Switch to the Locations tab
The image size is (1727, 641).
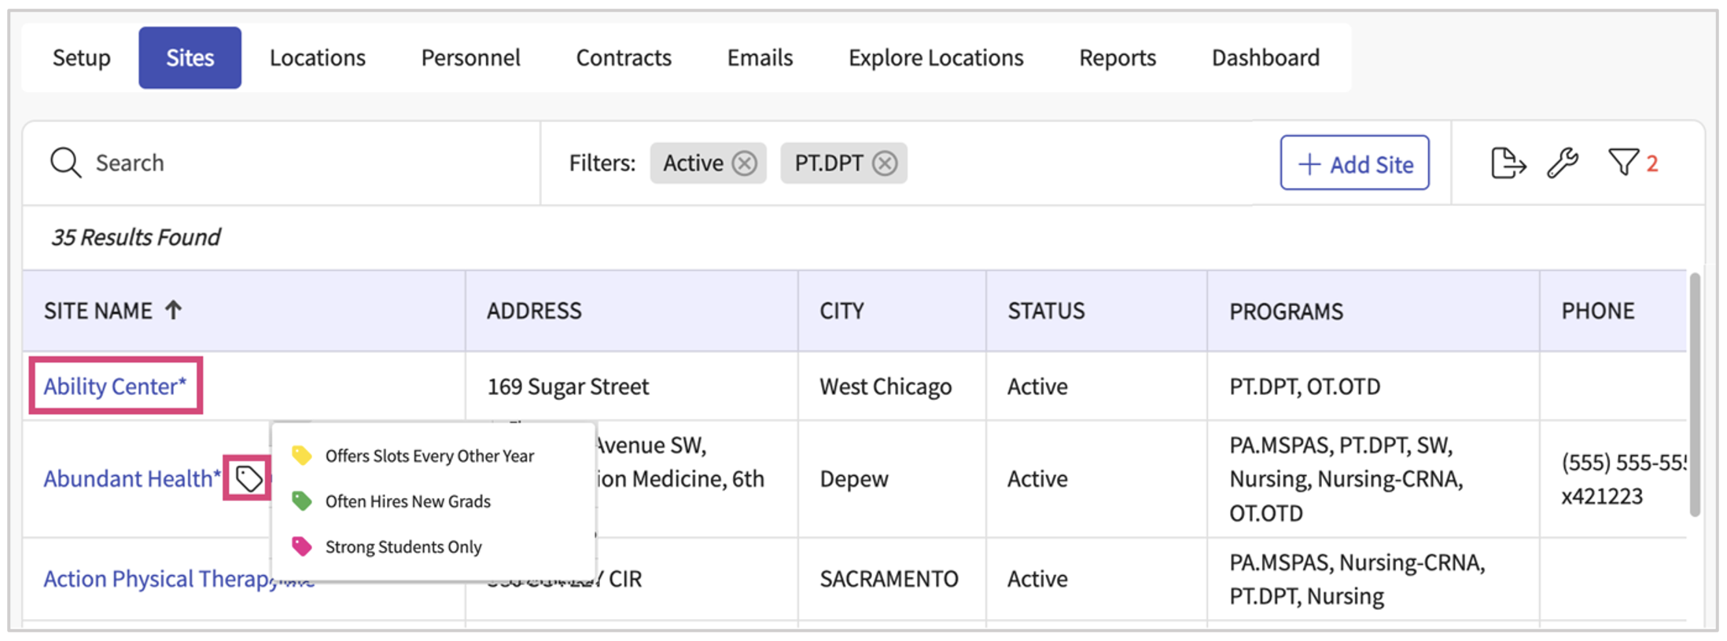317,58
